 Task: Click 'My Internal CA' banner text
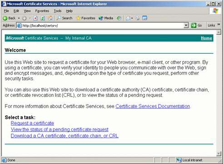tap(79, 38)
